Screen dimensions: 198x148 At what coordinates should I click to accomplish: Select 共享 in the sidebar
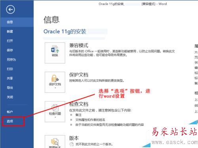(17, 78)
